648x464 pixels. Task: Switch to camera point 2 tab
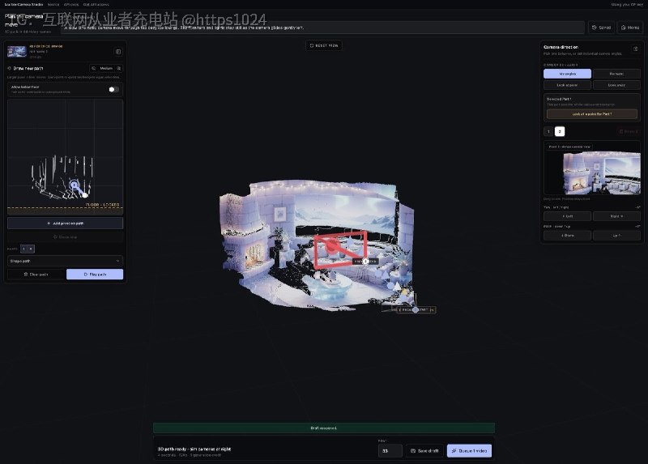coord(560,132)
